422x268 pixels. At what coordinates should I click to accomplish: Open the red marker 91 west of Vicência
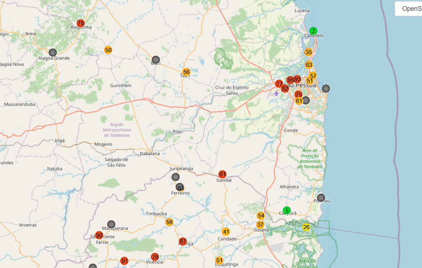[x=124, y=261]
